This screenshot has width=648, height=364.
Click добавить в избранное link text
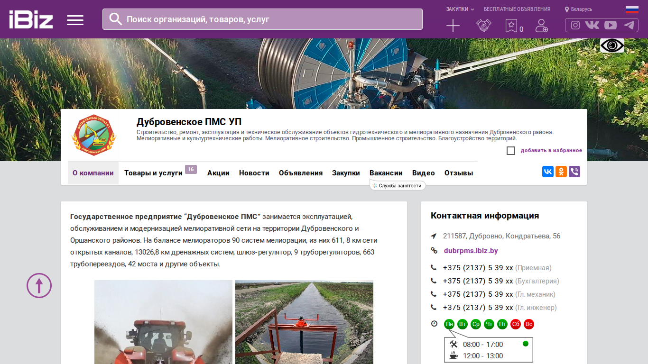[x=551, y=151]
